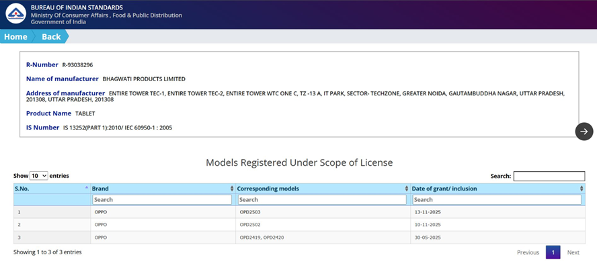Click the Government of India text

(x=58, y=22)
